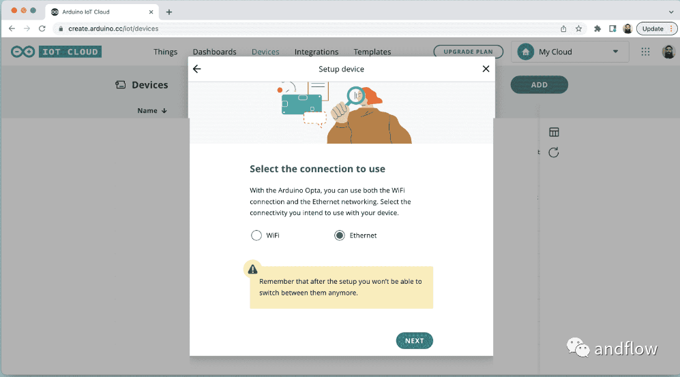Click the ADD device button
This screenshot has height=377, width=680.
(x=539, y=85)
